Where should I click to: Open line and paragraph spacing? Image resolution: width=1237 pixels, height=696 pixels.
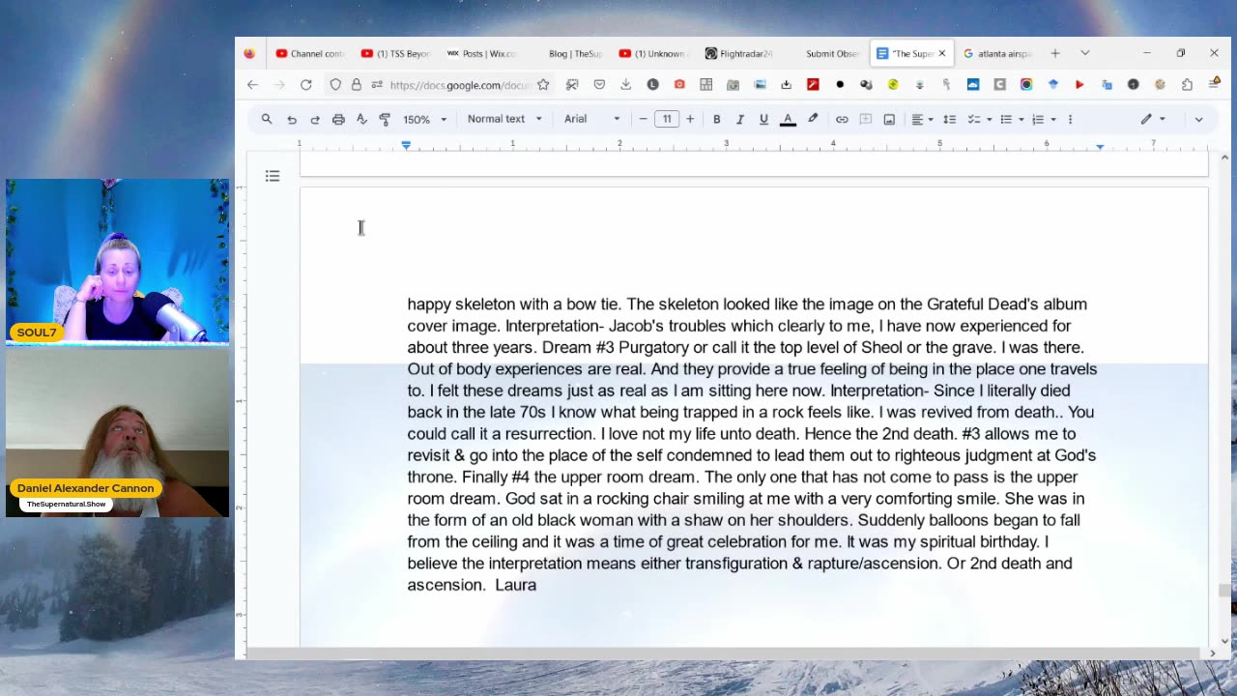tap(950, 119)
